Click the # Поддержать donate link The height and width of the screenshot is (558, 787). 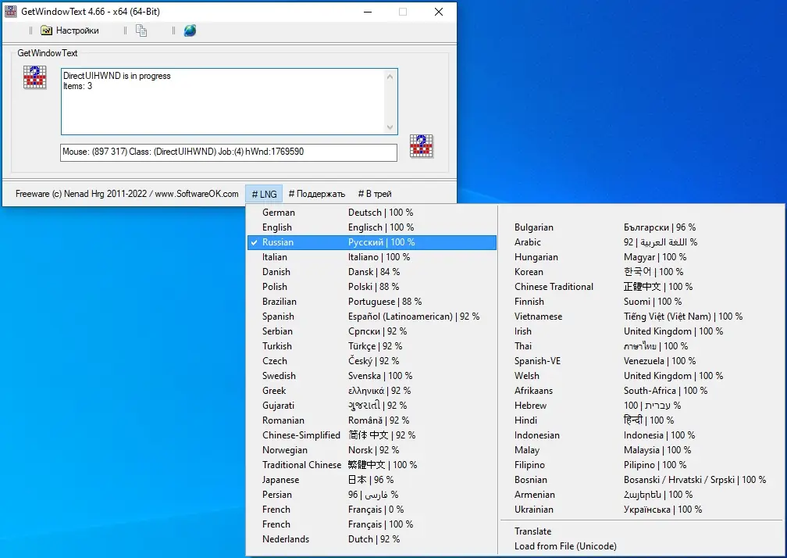tap(317, 194)
